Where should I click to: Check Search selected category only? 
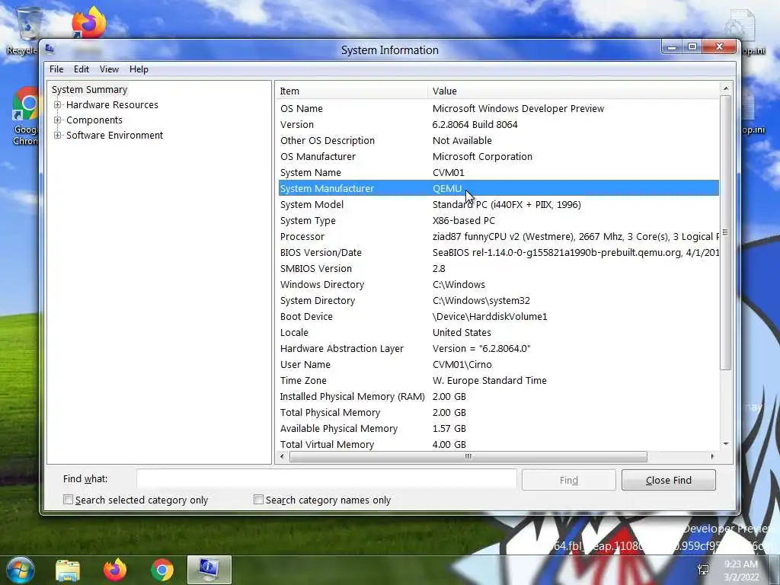pyautogui.click(x=68, y=500)
